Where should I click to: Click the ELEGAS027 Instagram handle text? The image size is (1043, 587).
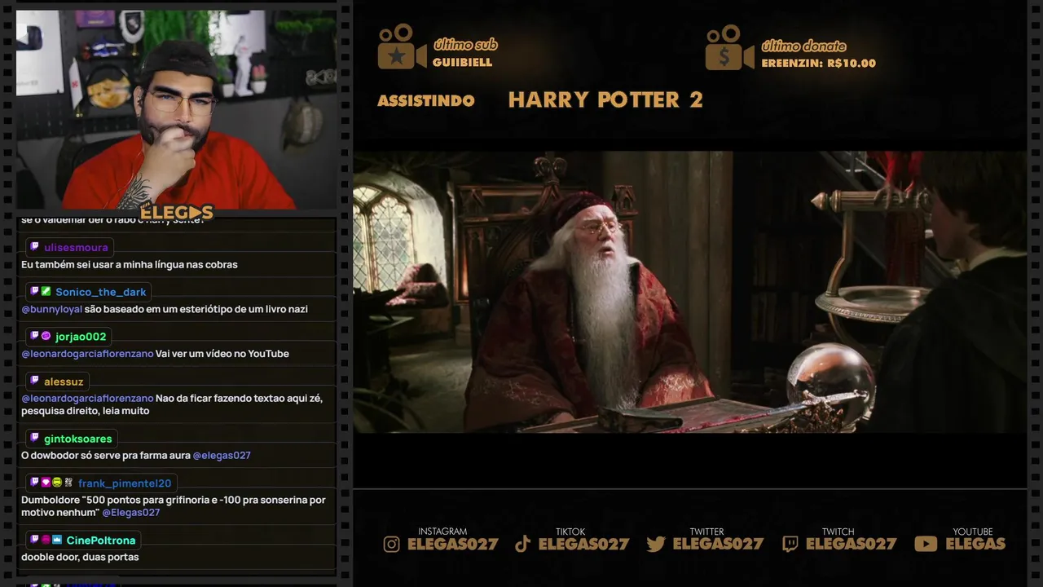coord(452,545)
